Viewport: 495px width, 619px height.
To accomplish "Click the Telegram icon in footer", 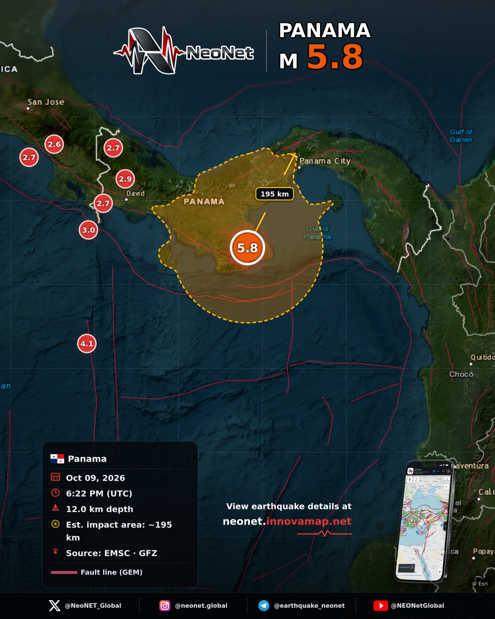I will [264, 606].
